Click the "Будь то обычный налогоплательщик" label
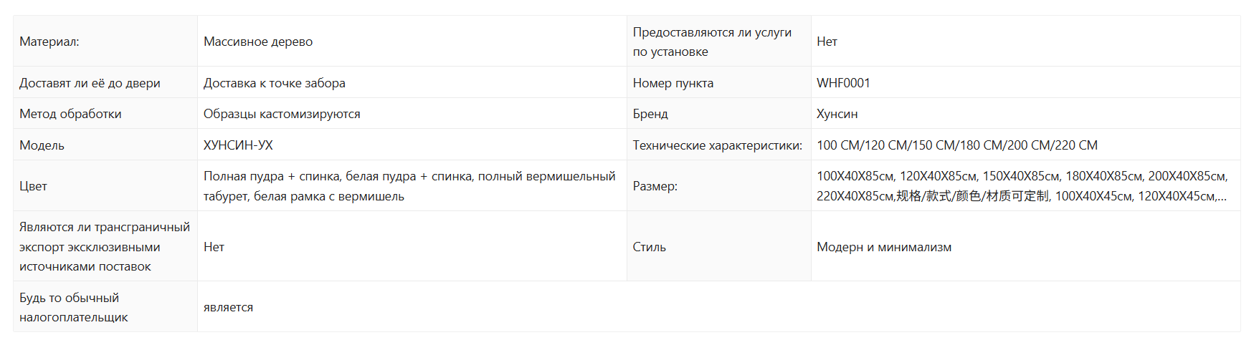 click(73, 307)
